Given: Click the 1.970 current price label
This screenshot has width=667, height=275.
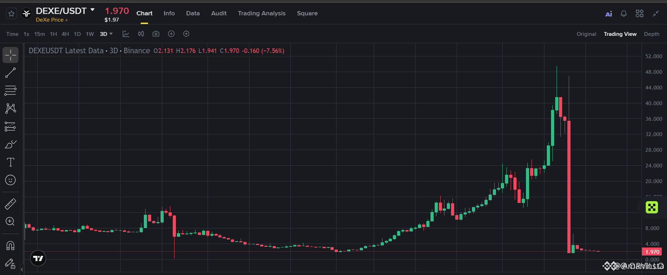Looking at the screenshot, I should pyautogui.click(x=652, y=252).
